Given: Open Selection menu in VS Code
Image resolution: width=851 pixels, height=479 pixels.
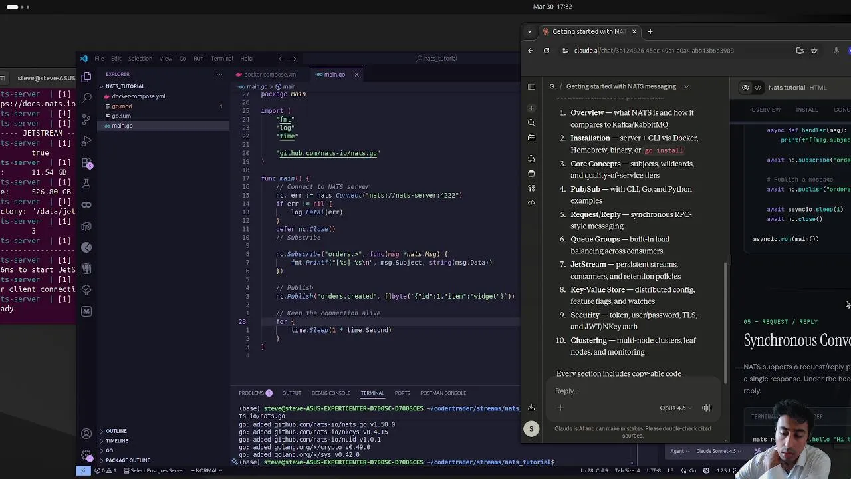Looking at the screenshot, I should (140, 59).
